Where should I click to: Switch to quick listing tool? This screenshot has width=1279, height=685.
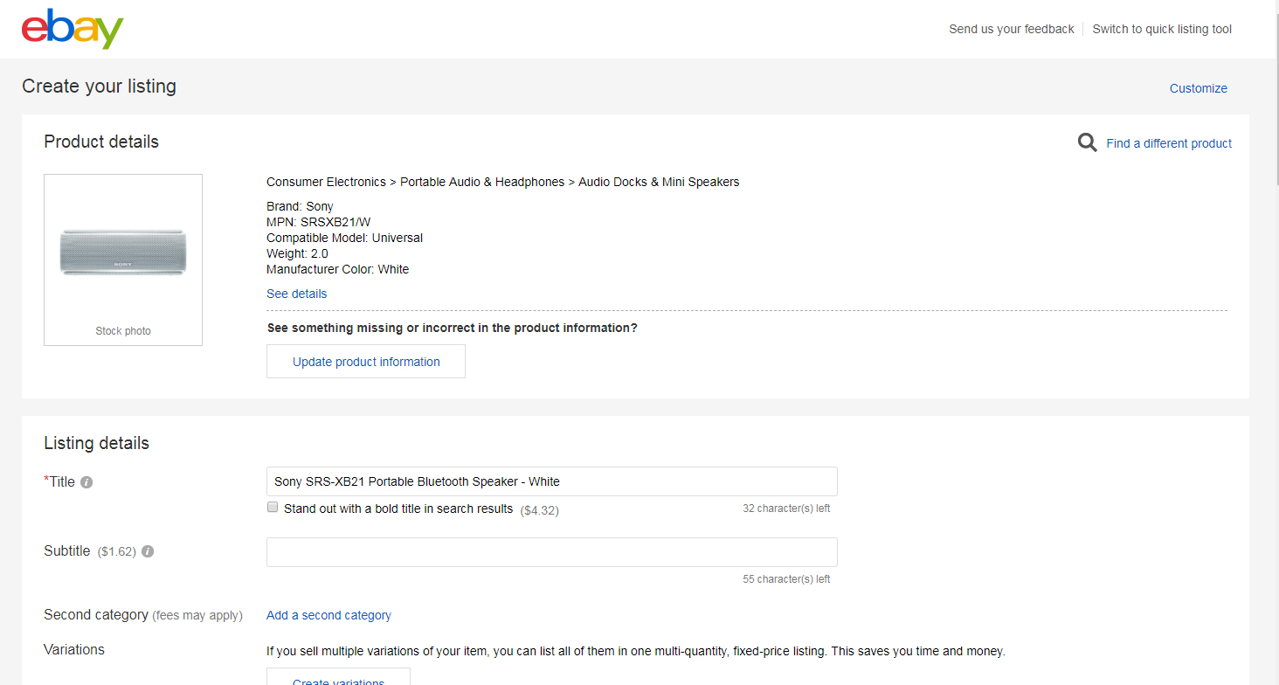coord(1162,29)
